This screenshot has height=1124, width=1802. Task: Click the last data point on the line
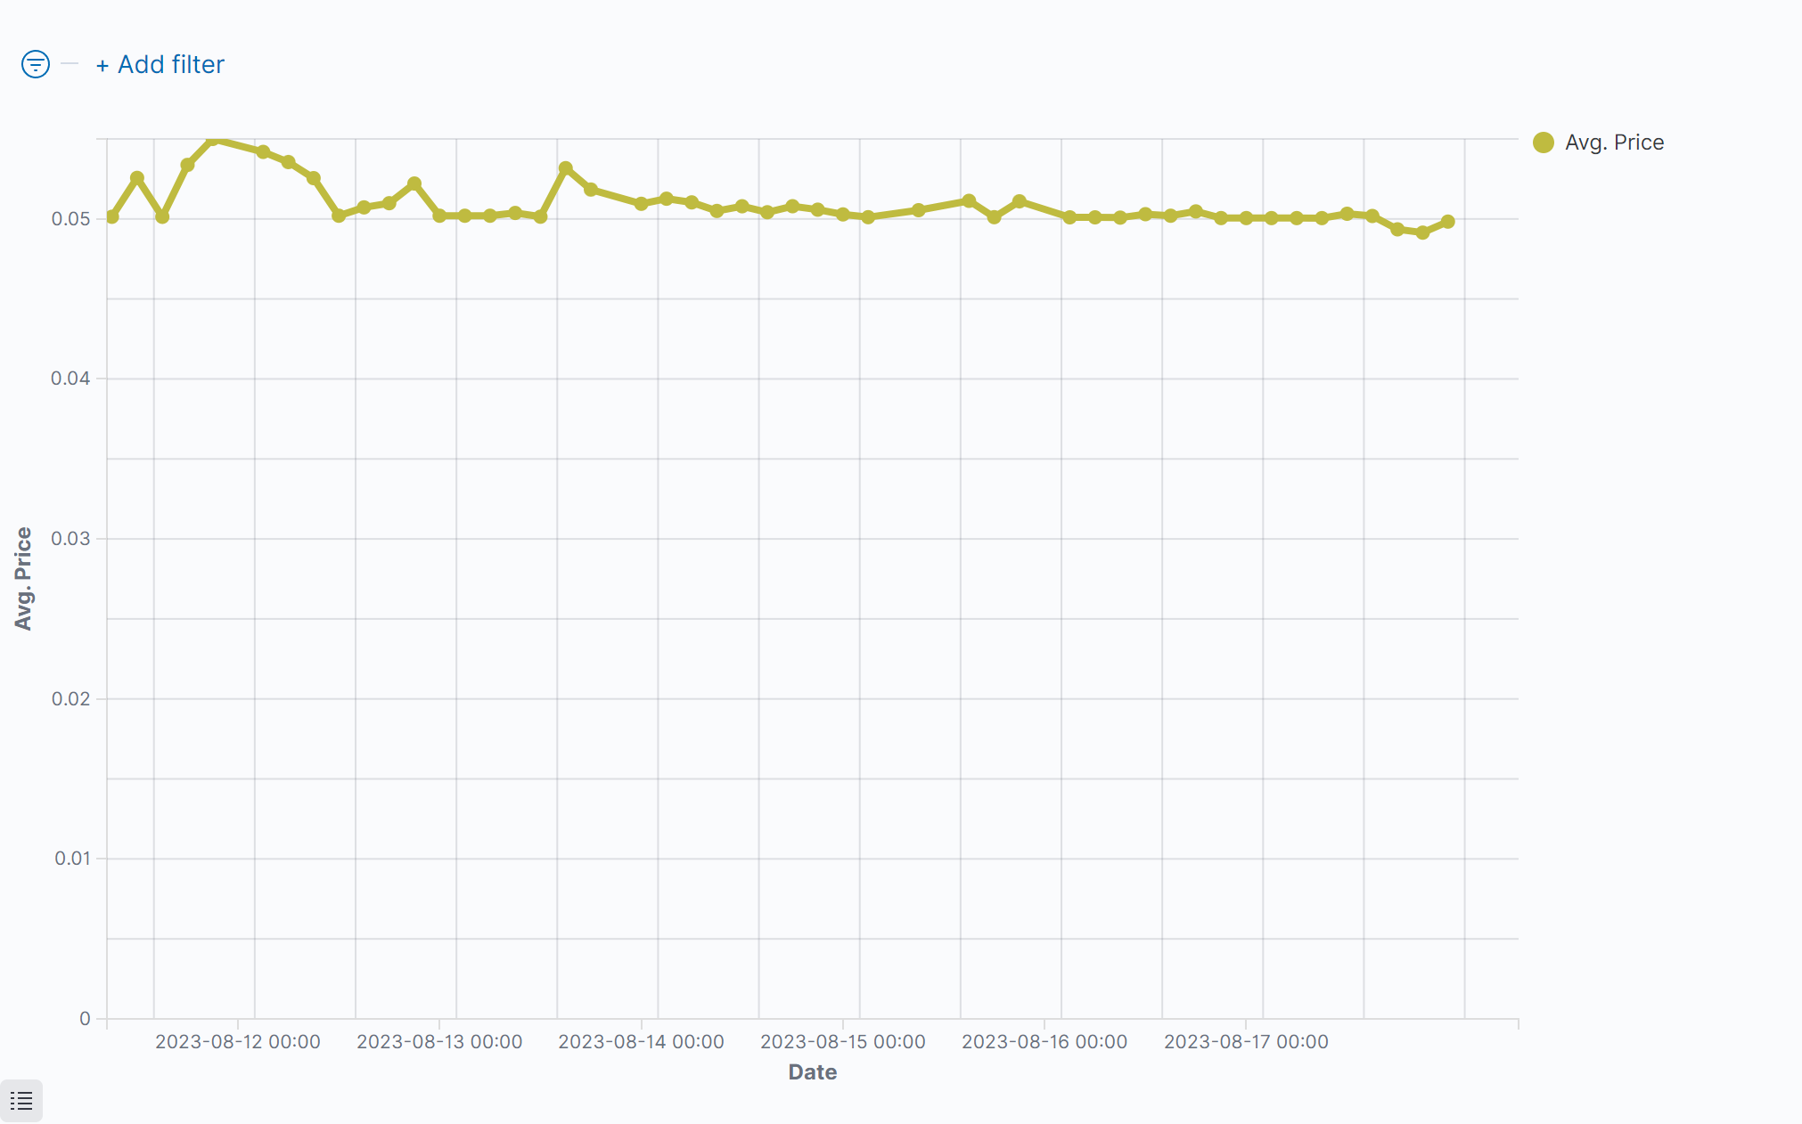(1447, 222)
